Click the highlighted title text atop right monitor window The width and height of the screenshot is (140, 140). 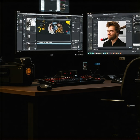(111, 14)
